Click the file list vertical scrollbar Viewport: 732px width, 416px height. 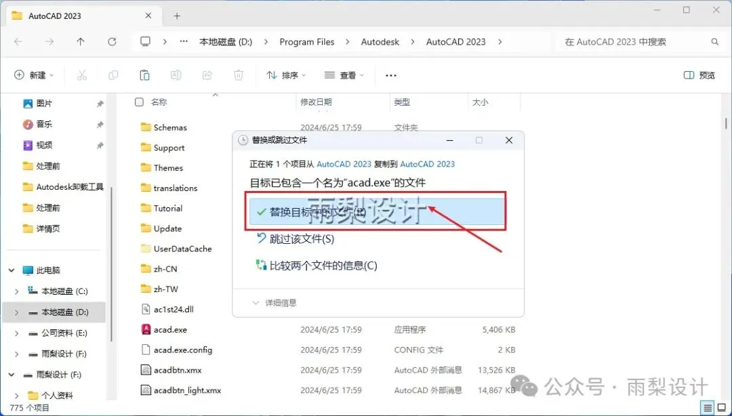pyautogui.click(x=725, y=123)
